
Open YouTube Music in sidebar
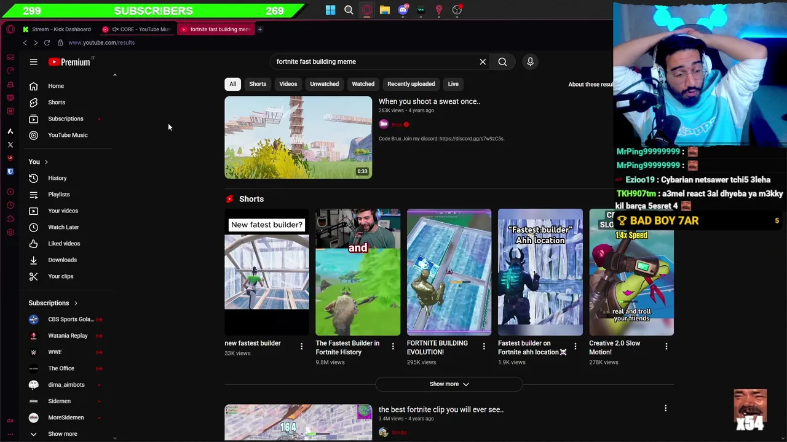[x=68, y=135]
